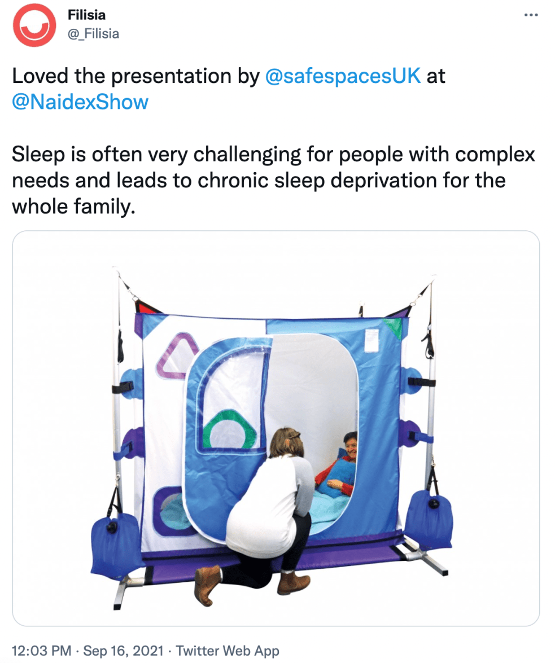The height and width of the screenshot is (663, 555).
Task: Visit the @safespacesUK mention
Action: (343, 76)
